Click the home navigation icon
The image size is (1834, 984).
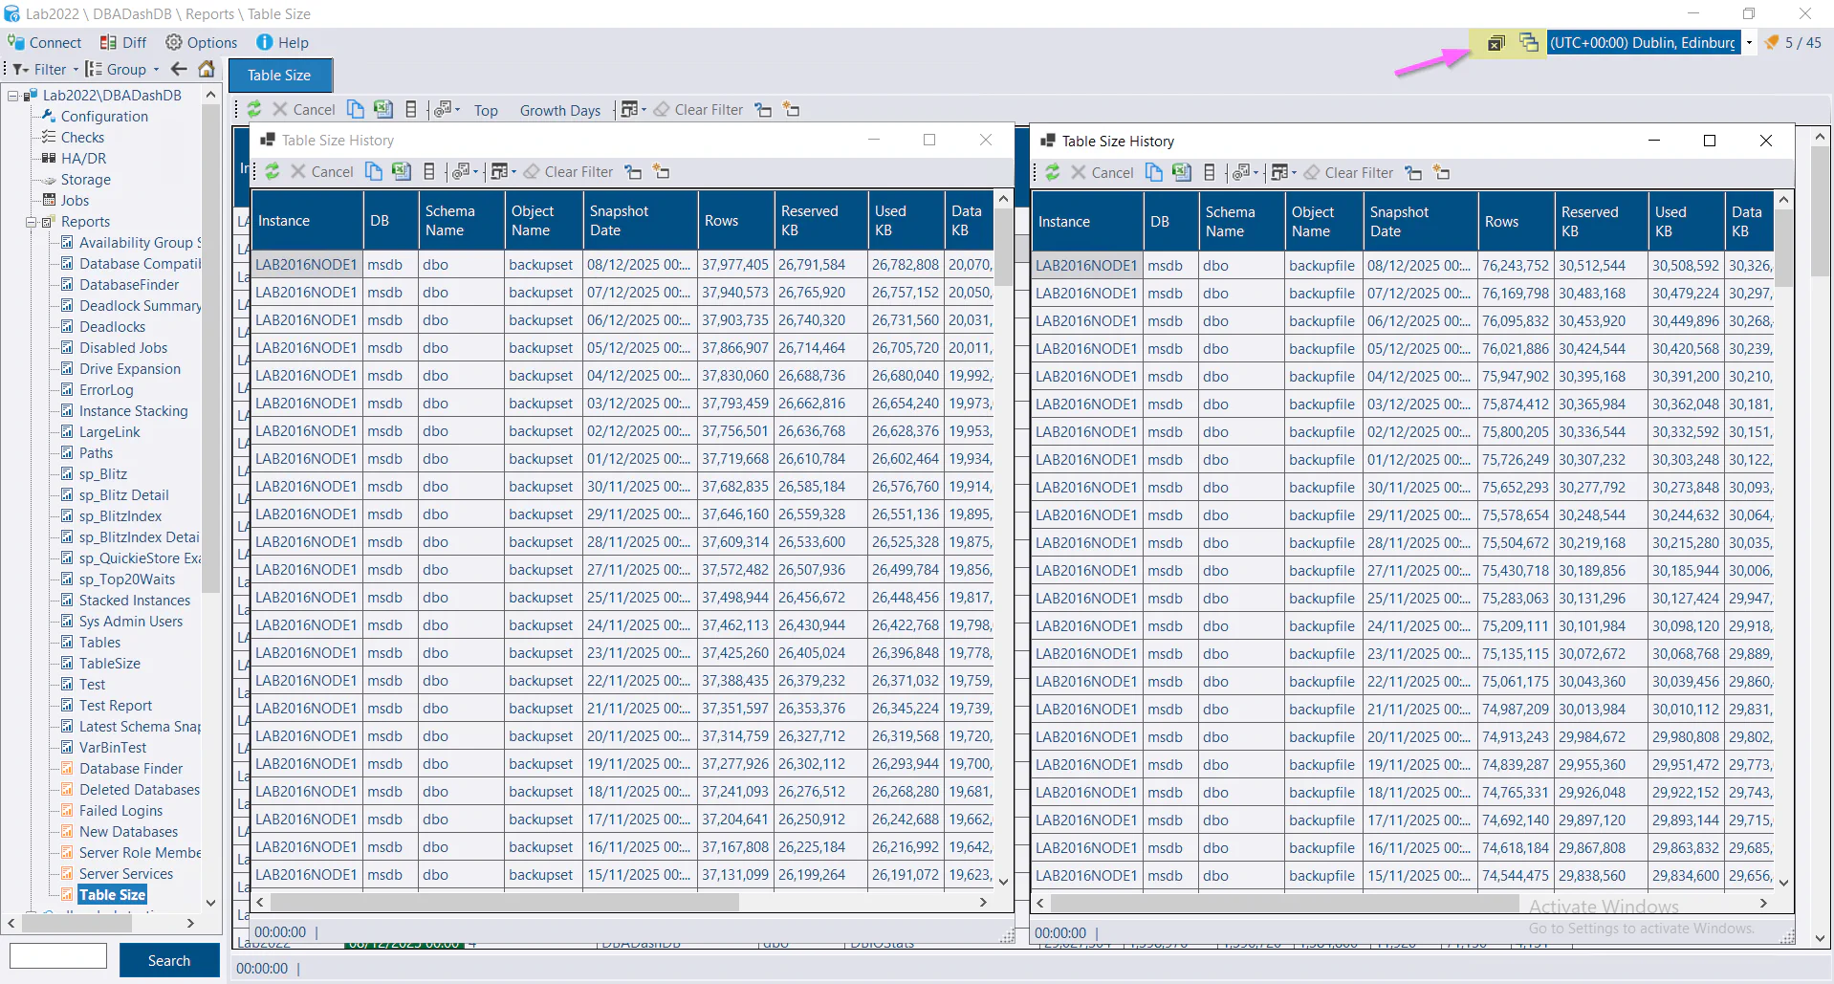(207, 69)
